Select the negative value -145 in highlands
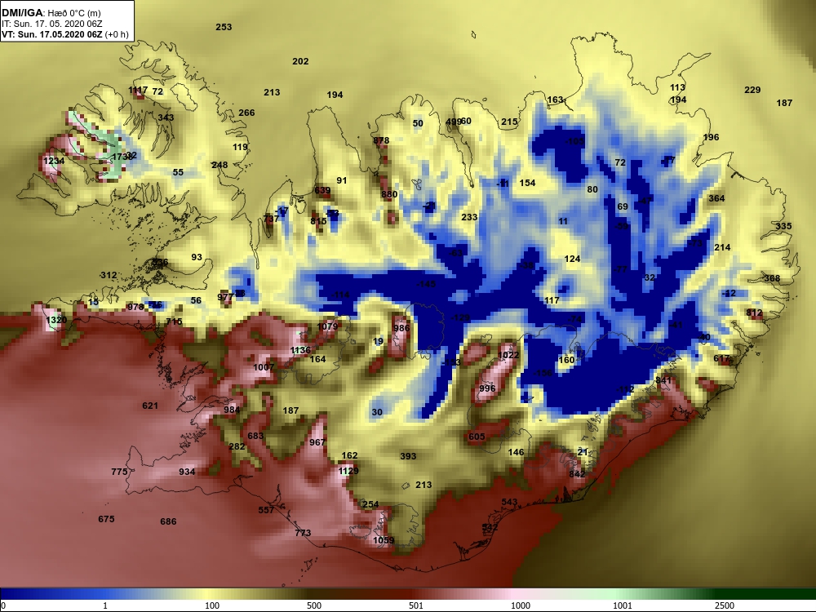 pos(426,284)
